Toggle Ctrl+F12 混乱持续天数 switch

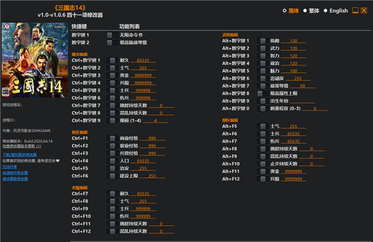(113, 231)
